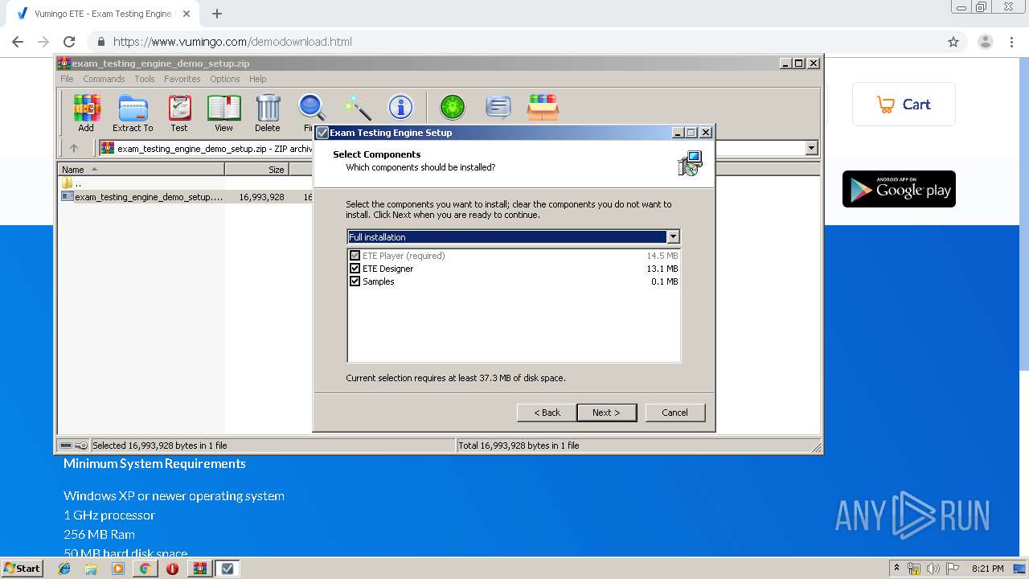Click the browser URL address bar

pyautogui.click(x=514, y=42)
